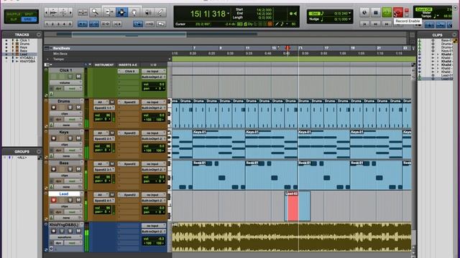The image size is (460, 258).
Task: Select Lead in the Tracks list
Action: click(24, 54)
